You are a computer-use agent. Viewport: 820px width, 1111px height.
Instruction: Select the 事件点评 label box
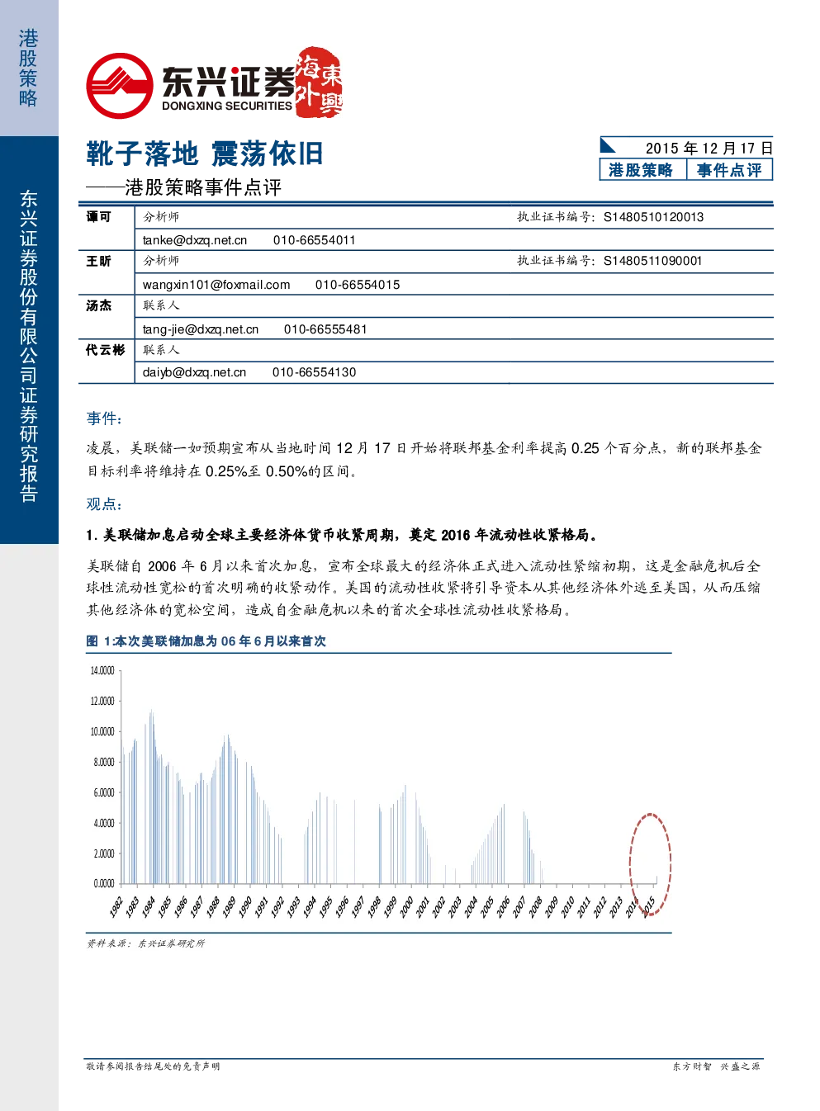tap(730, 170)
